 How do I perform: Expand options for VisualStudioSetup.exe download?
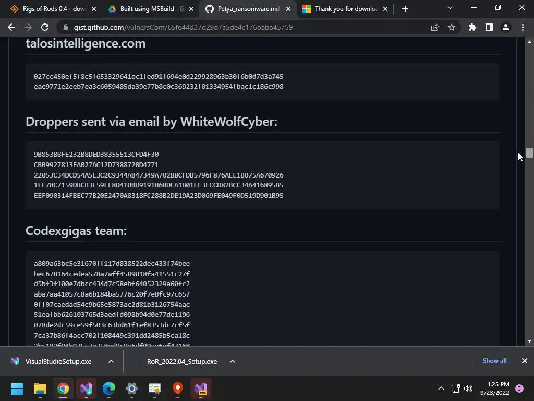111,361
